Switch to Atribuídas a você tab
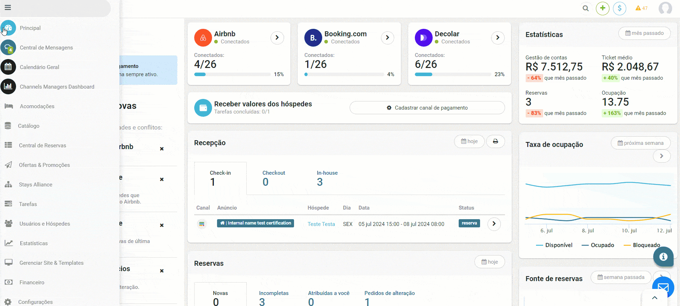 [329, 298]
